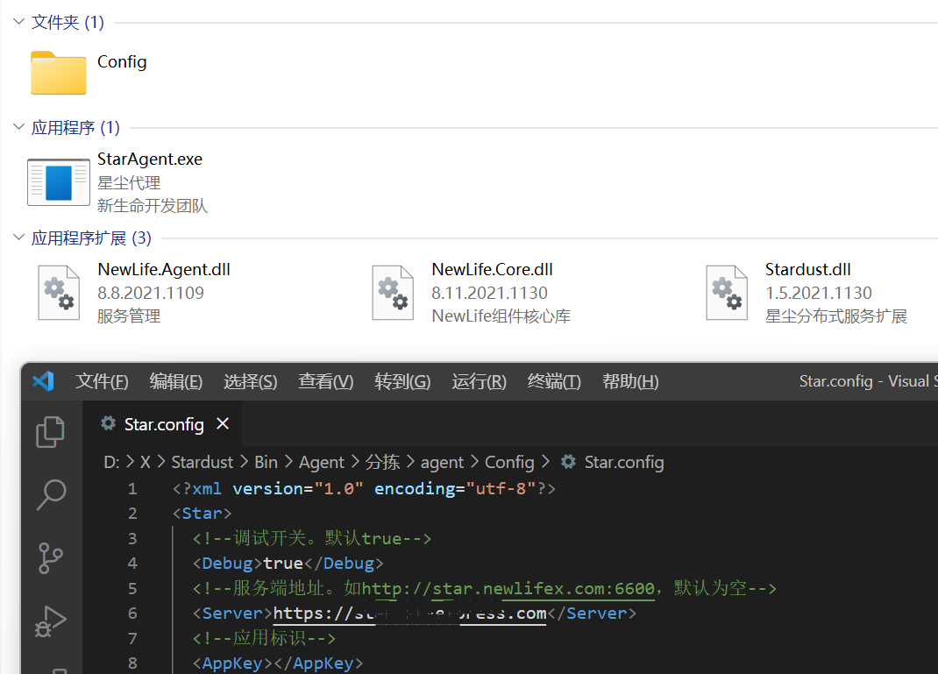Click the NewLife.Agent.dll file name
The image size is (938, 674).
tap(163, 269)
